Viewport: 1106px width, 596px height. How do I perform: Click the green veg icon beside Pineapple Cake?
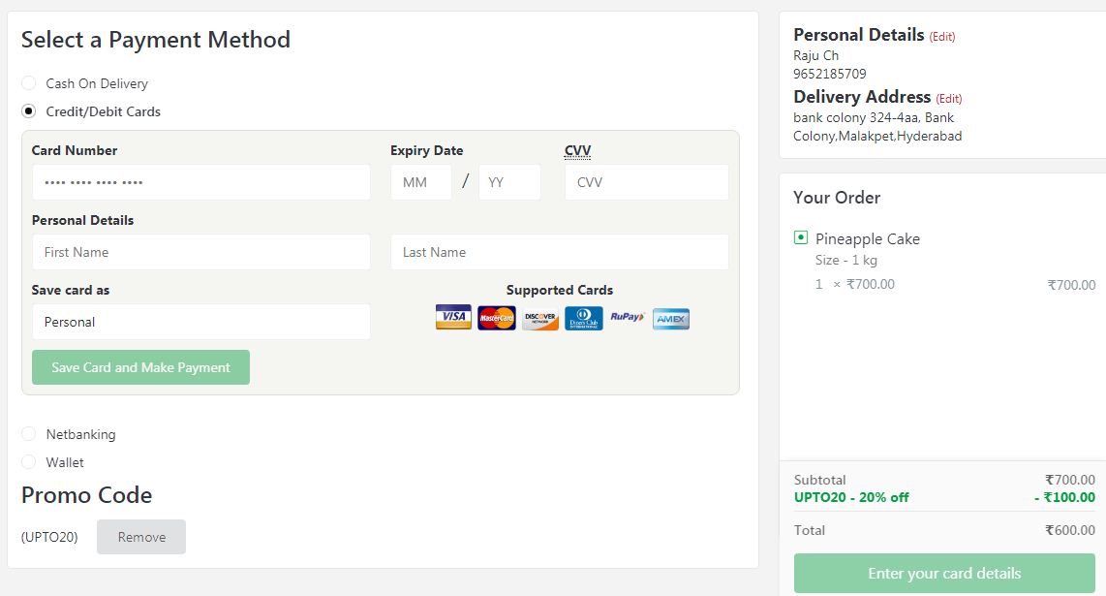[x=801, y=237]
